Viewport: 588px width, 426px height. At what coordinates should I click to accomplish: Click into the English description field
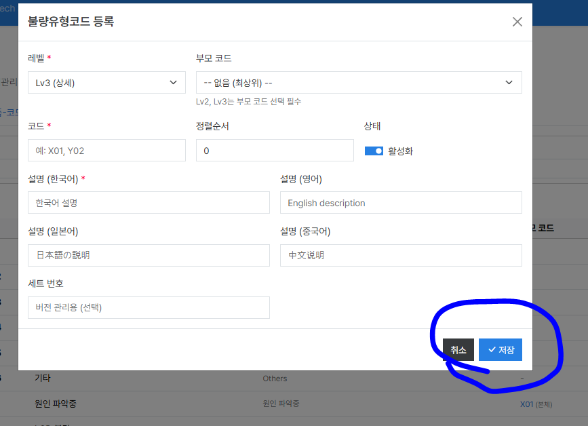tap(401, 203)
